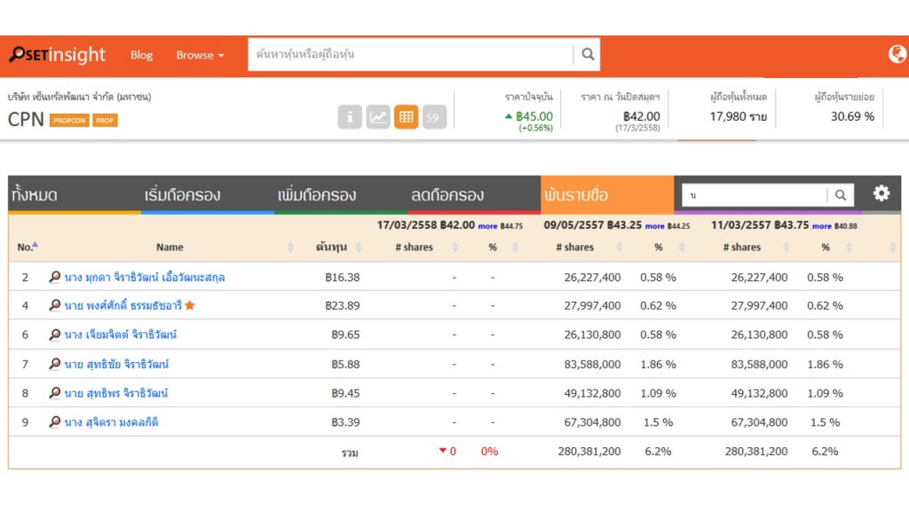
Task: Sort by 09/05/2557 % column arrows
Action: click(x=682, y=248)
